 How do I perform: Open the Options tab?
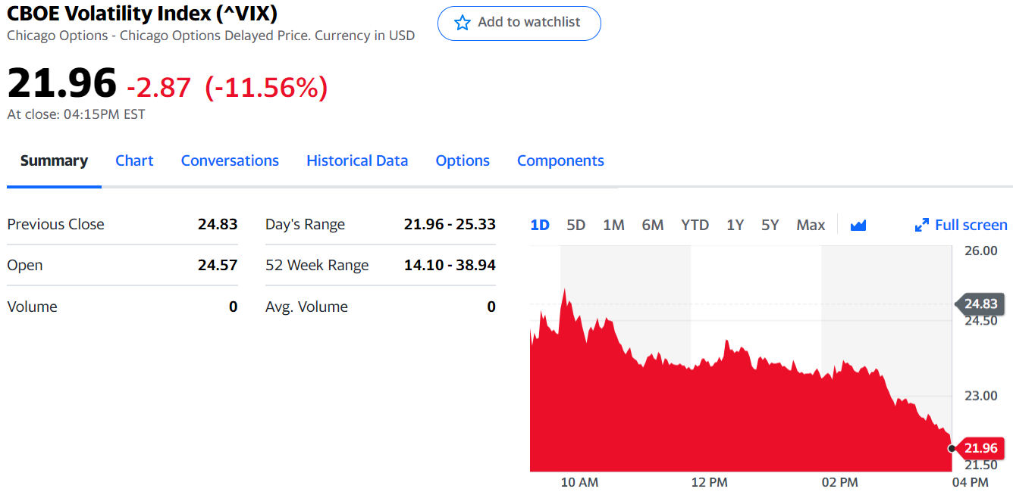coord(463,160)
